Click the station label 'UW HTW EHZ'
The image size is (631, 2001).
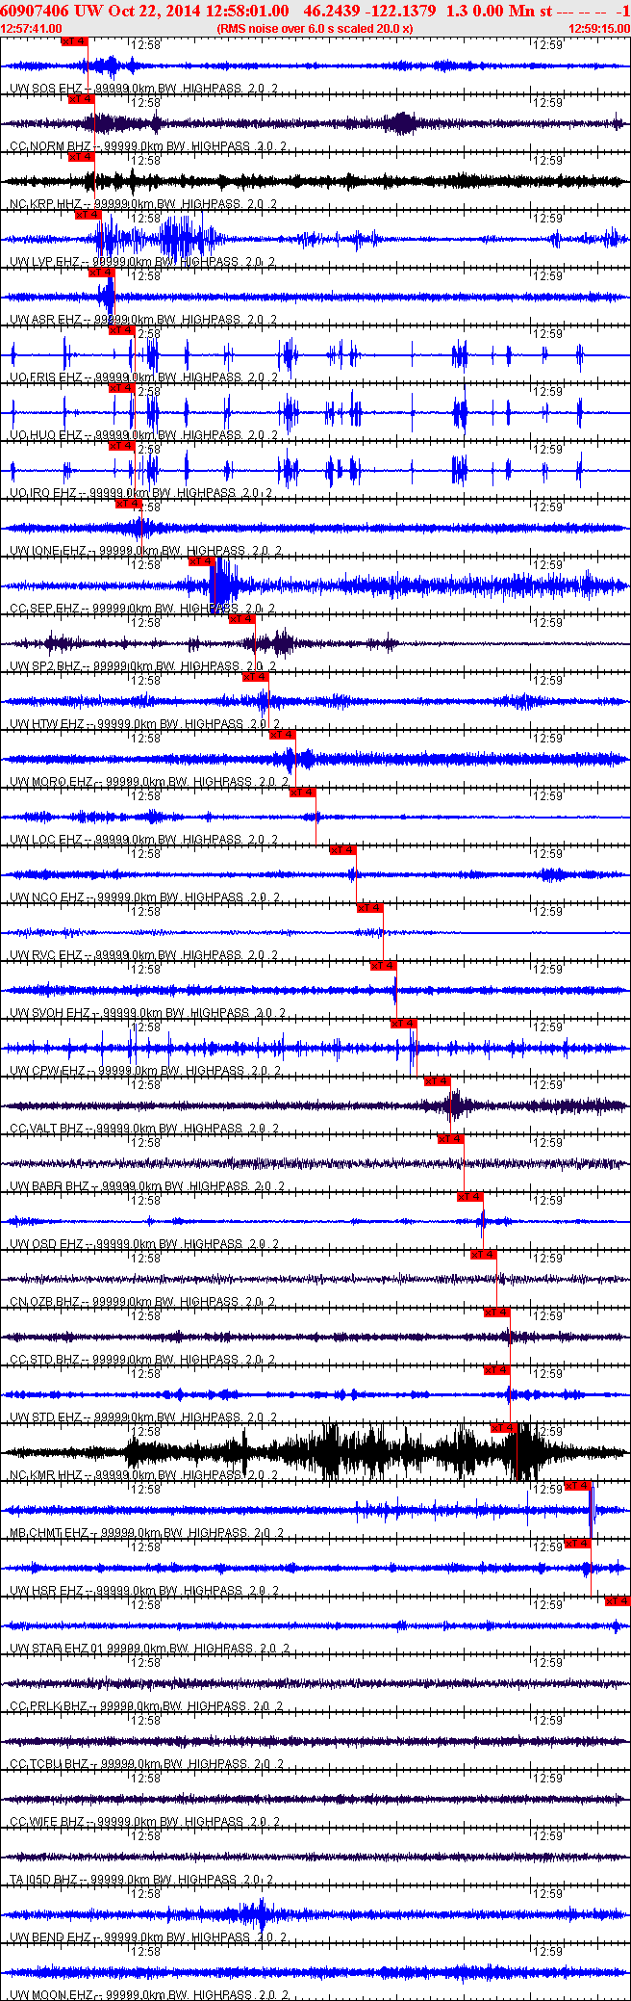point(46,724)
